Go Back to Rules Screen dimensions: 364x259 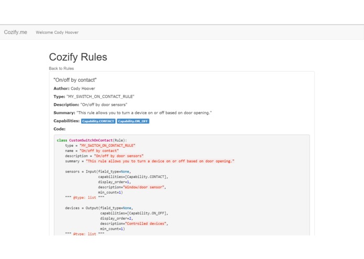61,68
